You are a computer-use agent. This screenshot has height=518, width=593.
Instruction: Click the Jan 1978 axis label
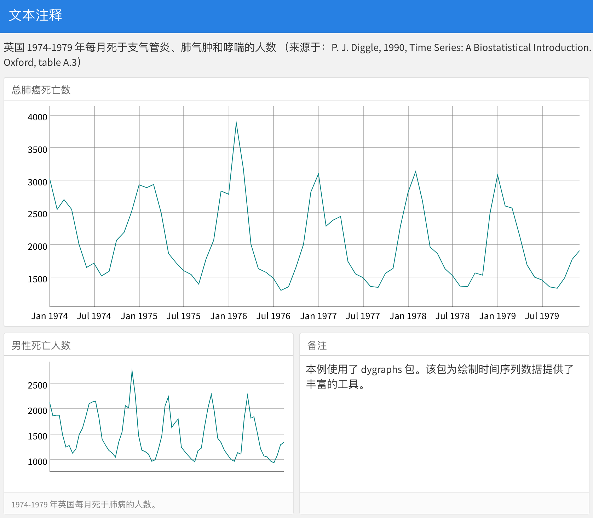click(x=408, y=316)
